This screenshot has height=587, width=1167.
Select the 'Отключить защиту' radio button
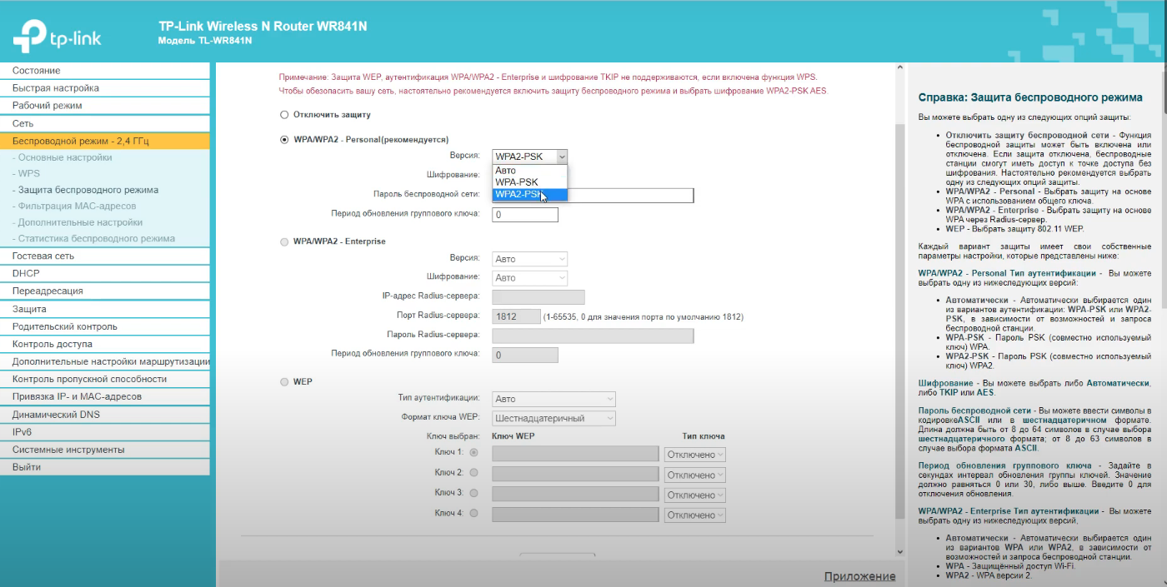coord(284,115)
